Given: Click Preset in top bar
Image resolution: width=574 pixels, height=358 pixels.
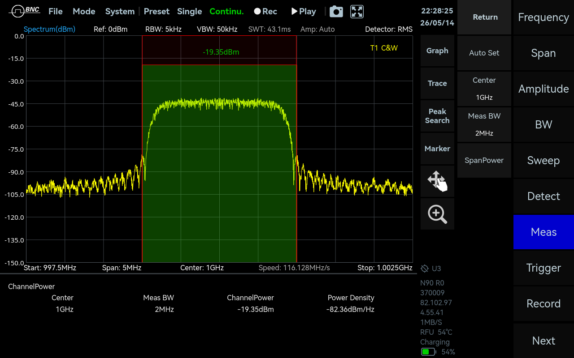Looking at the screenshot, I should click(x=157, y=12).
